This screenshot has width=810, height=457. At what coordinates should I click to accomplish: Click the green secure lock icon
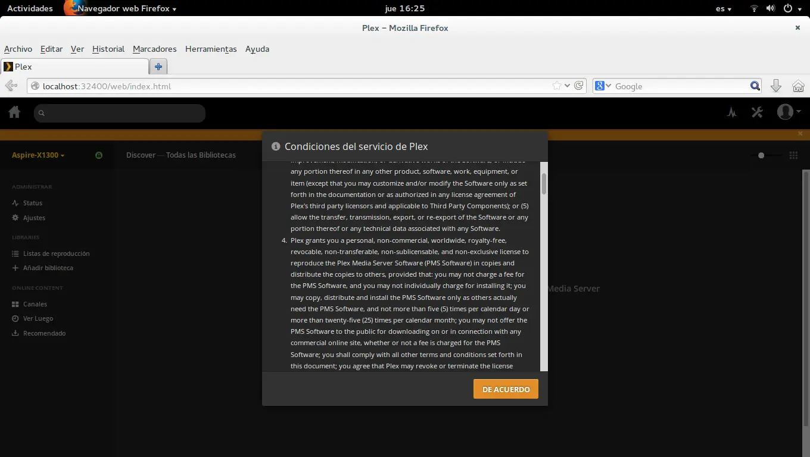click(99, 155)
